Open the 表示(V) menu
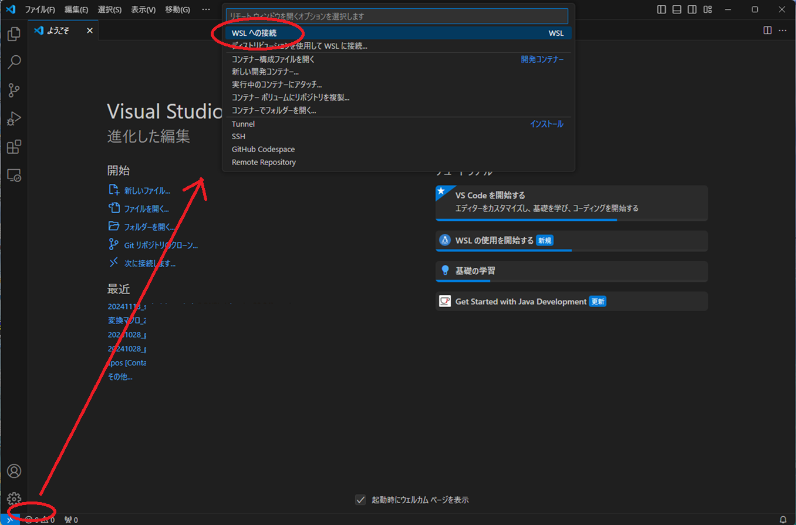 point(143,9)
